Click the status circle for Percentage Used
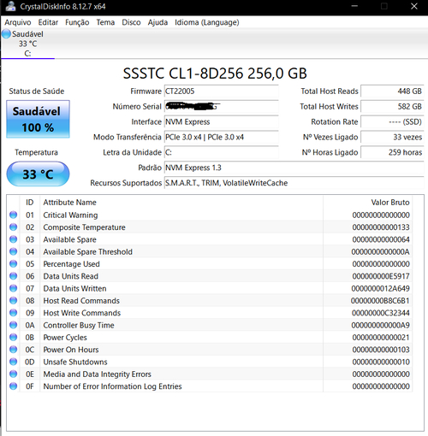The width and height of the screenshot is (428, 436). tap(13, 264)
